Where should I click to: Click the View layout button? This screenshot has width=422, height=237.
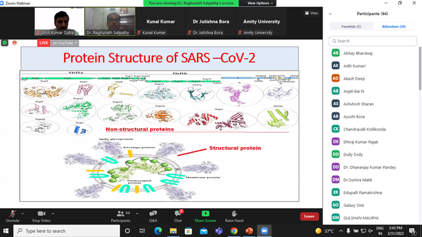tap(311, 13)
